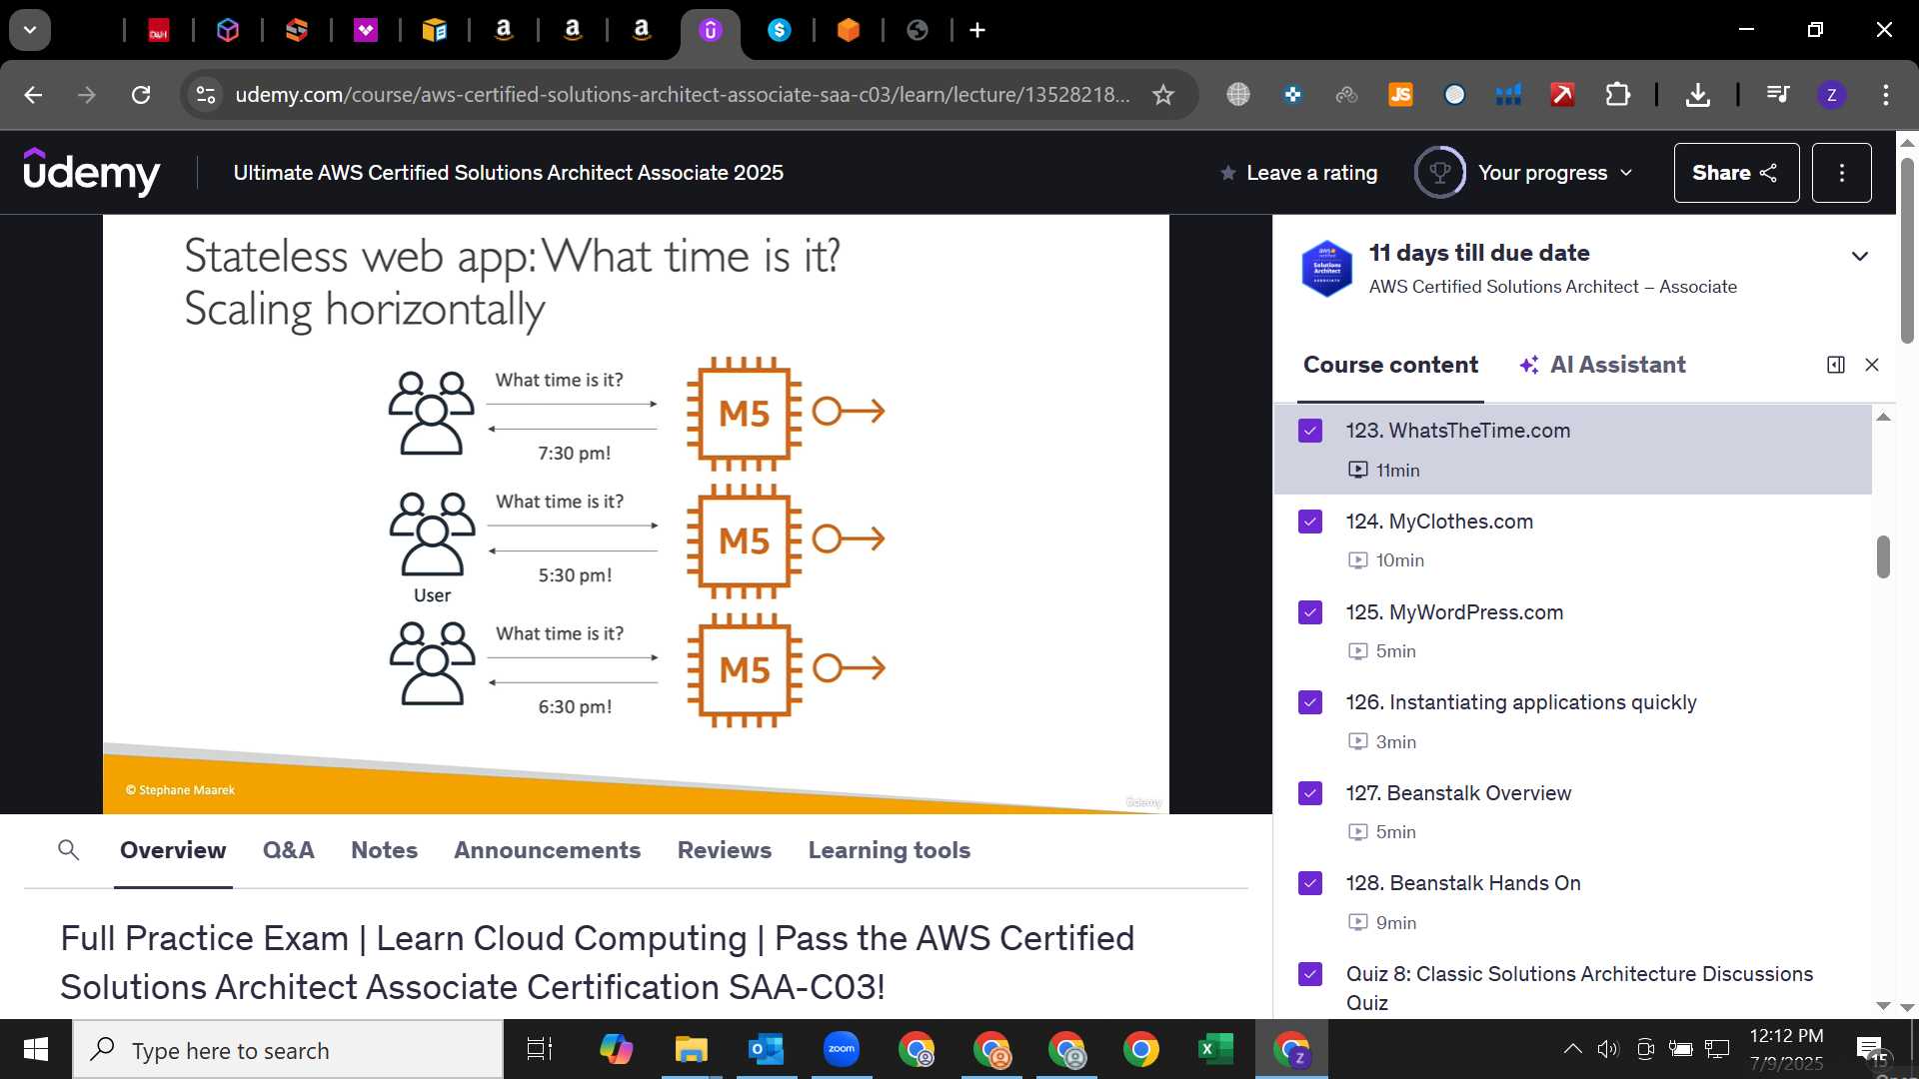Viewport: 1919px width, 1079px height.
Task: Uncheck lecture 123 WhatsTheTime.com checkbox
Action: coord(1310,431)
